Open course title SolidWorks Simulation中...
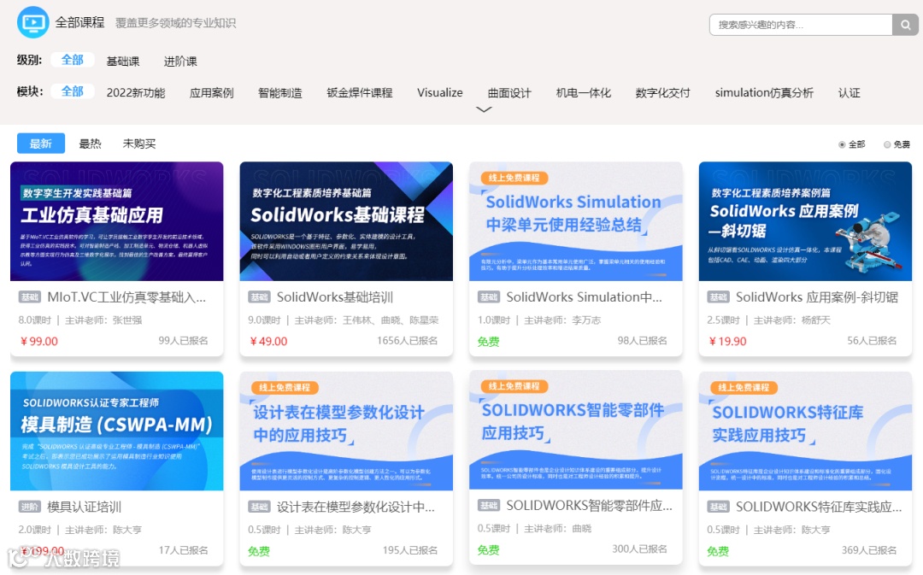The height and width of the screenshot is (575, 923). coord(584,297)
